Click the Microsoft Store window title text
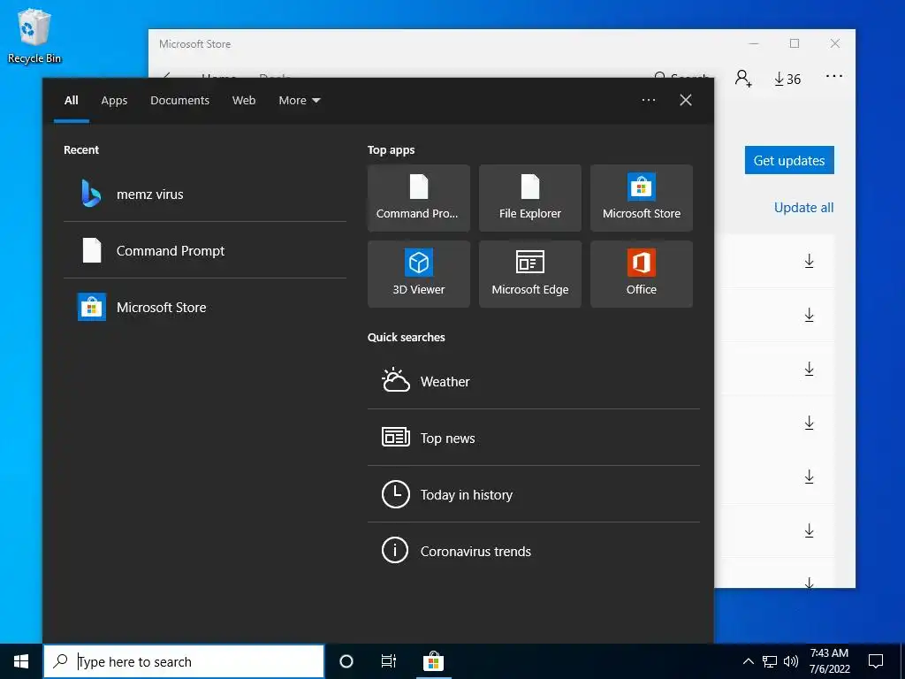This screenshot has height=679, width=905. click(x=194, y=44)
